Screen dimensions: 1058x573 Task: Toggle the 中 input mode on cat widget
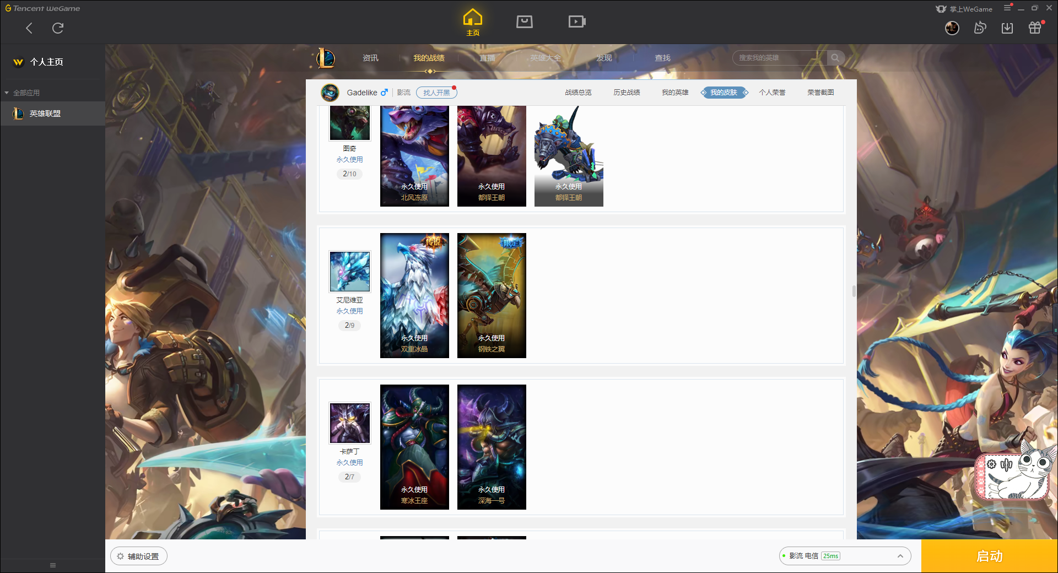click(1006, 464)
